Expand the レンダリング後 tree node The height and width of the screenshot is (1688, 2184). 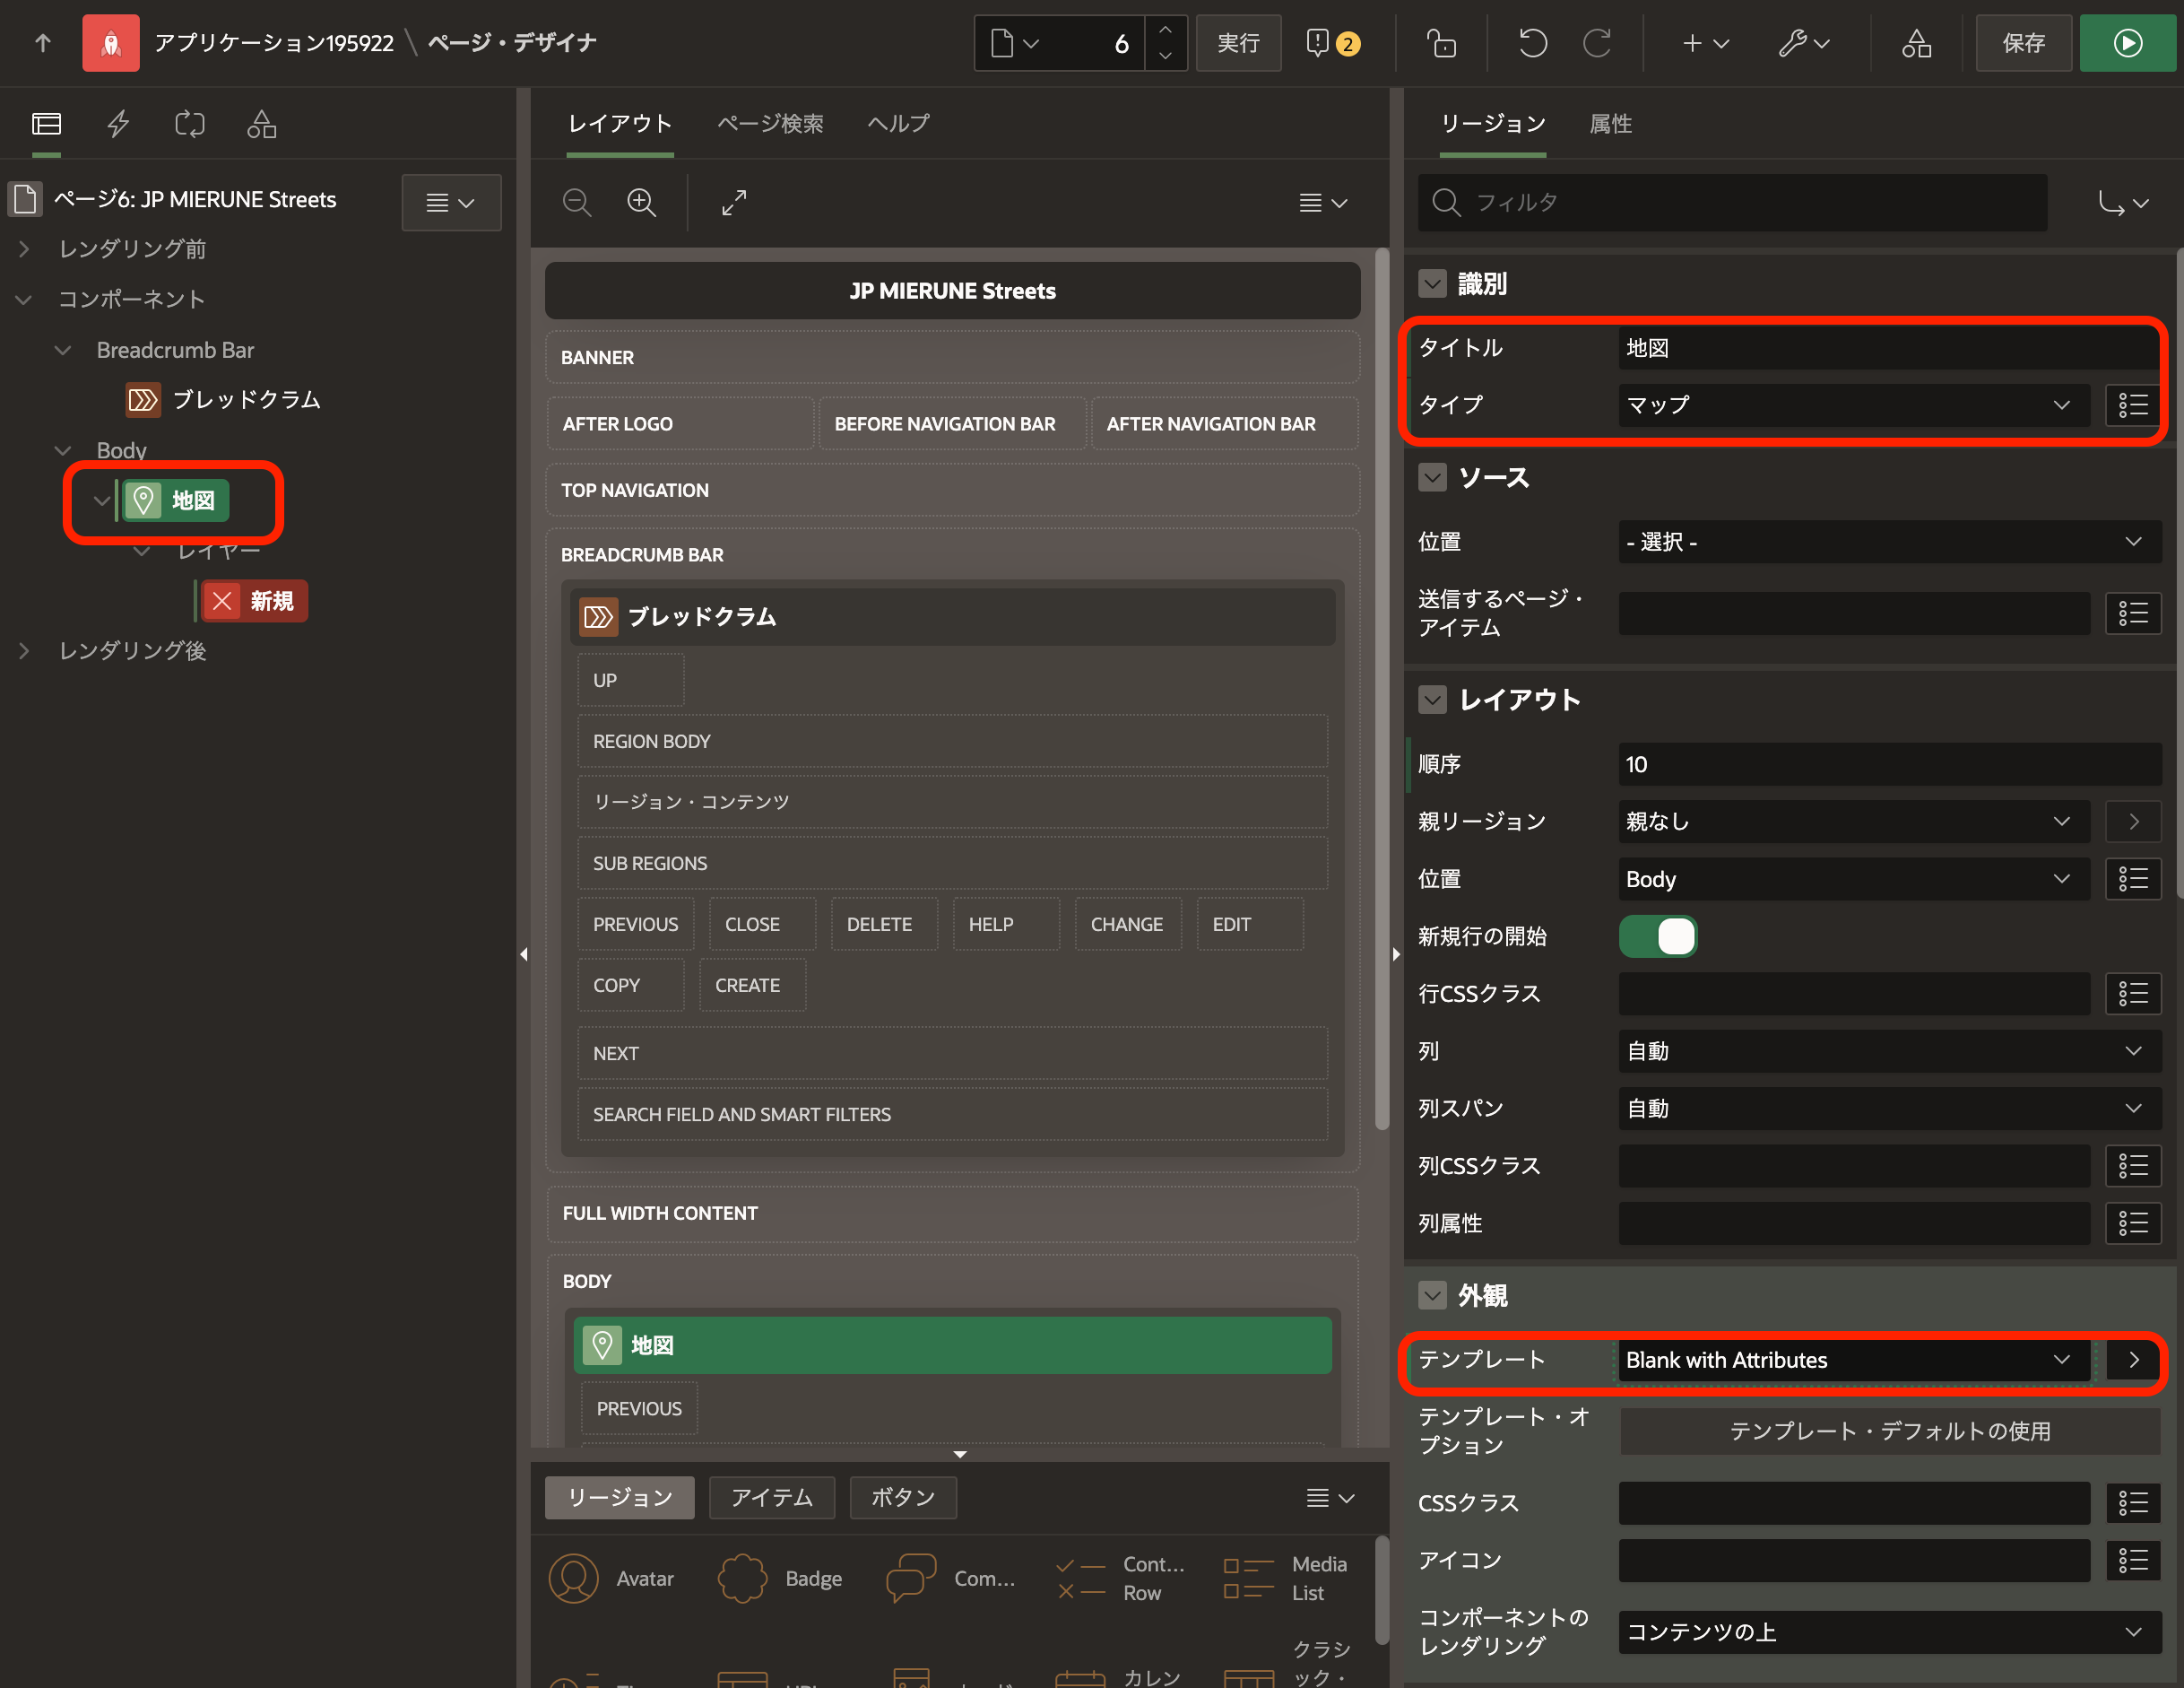coord(24,651)
